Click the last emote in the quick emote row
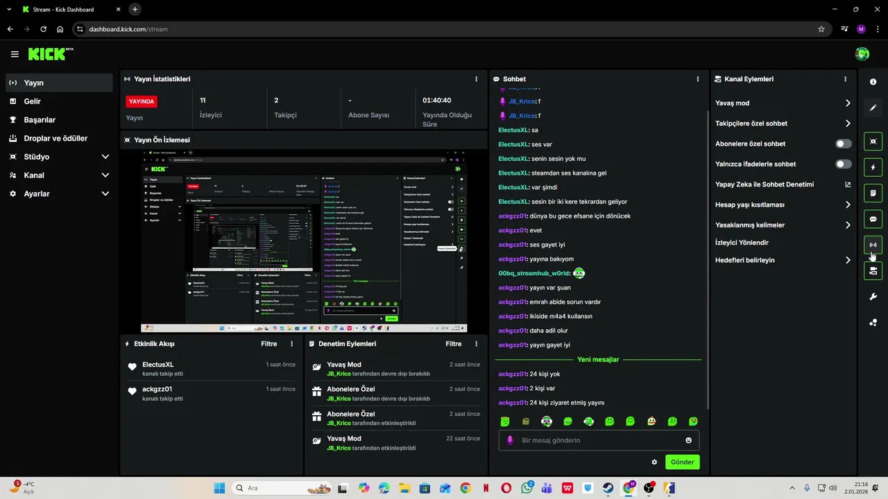The width and height of the screenshot is (888, 499). [x=693, y=421]
